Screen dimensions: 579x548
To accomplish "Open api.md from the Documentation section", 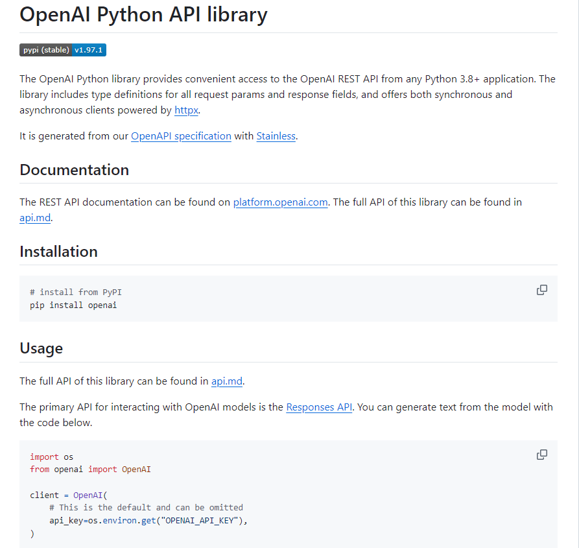I will pyautogui.click(x=34, y=217).
